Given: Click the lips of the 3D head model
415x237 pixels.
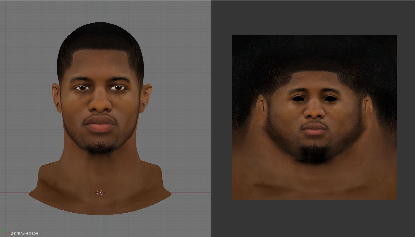Looking at the screenshot, I should point(100,124).
